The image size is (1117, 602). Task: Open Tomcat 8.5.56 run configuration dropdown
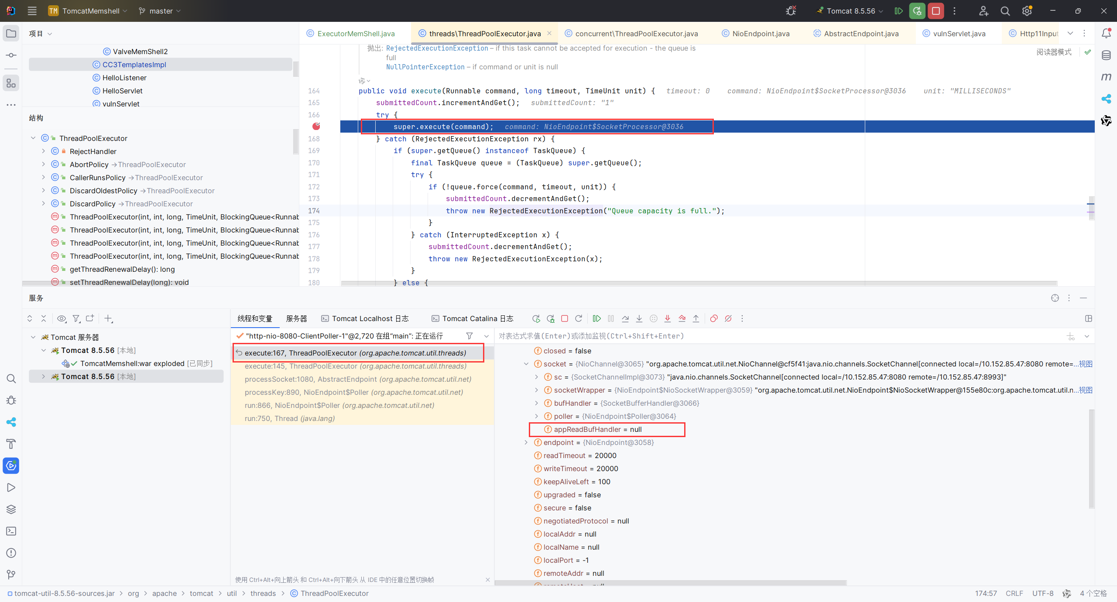(x=850, y=11)
